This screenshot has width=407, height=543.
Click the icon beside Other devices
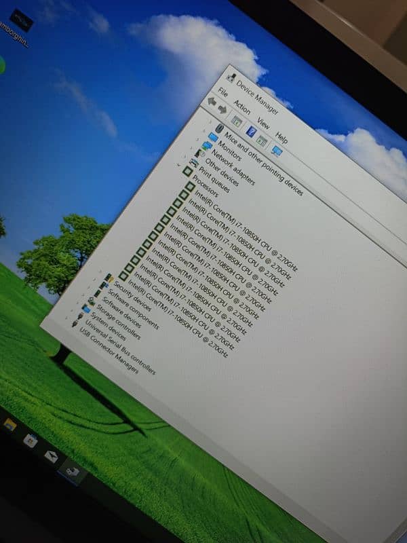click(199, 153)
